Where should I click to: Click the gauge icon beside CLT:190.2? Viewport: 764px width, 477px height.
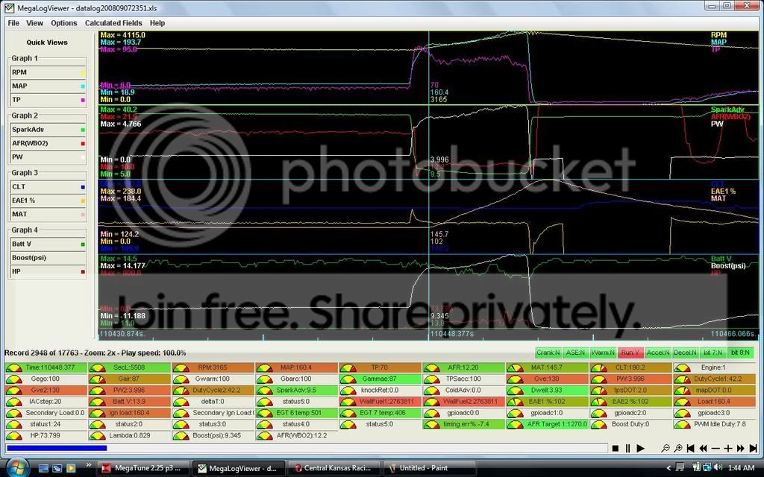click(598, 368)
